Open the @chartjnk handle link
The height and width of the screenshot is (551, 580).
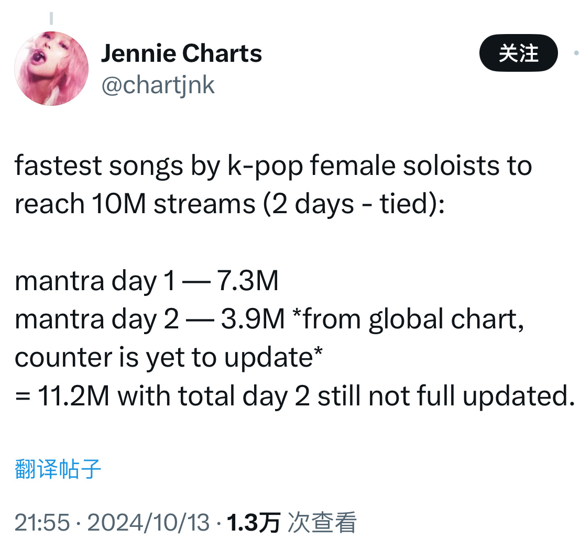[158, 85]
